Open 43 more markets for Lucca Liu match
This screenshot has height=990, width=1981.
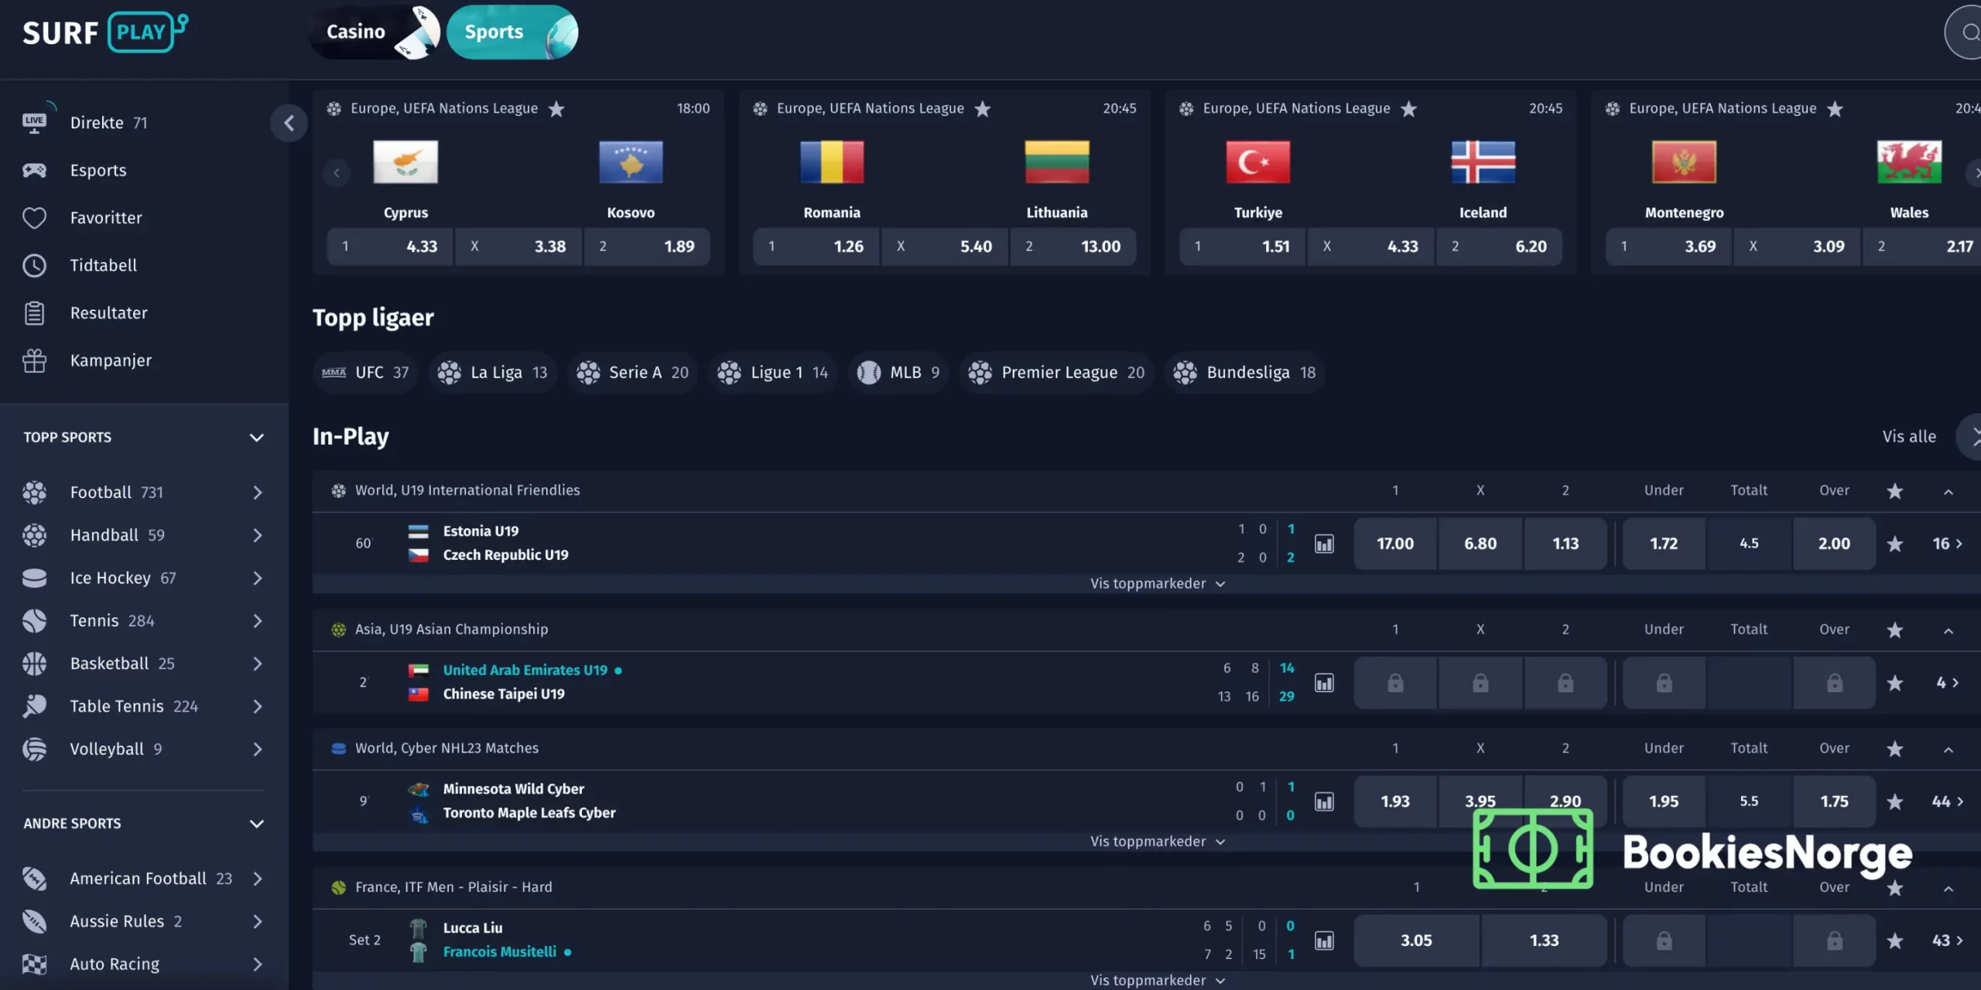pos(1948,941)
